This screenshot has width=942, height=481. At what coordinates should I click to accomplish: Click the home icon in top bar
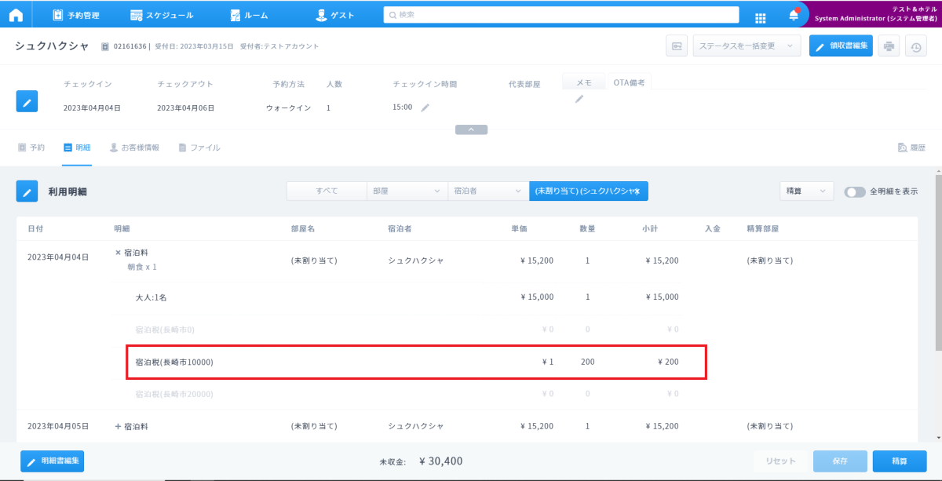click(x=16, y=14)
